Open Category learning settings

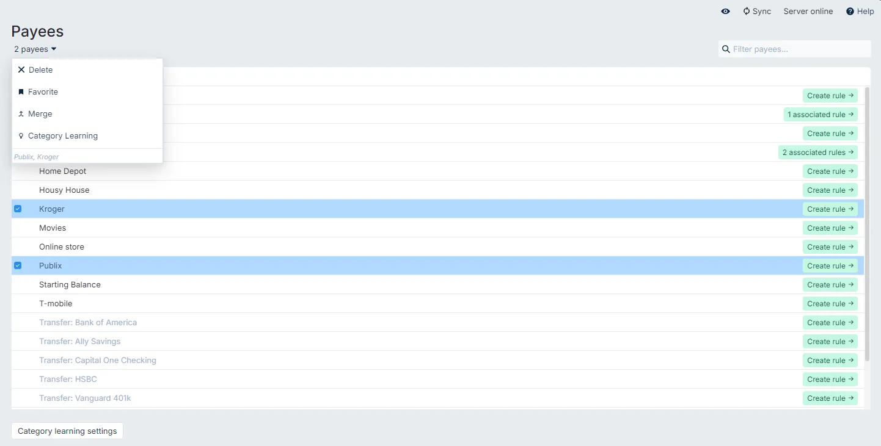tap(67, 431)
